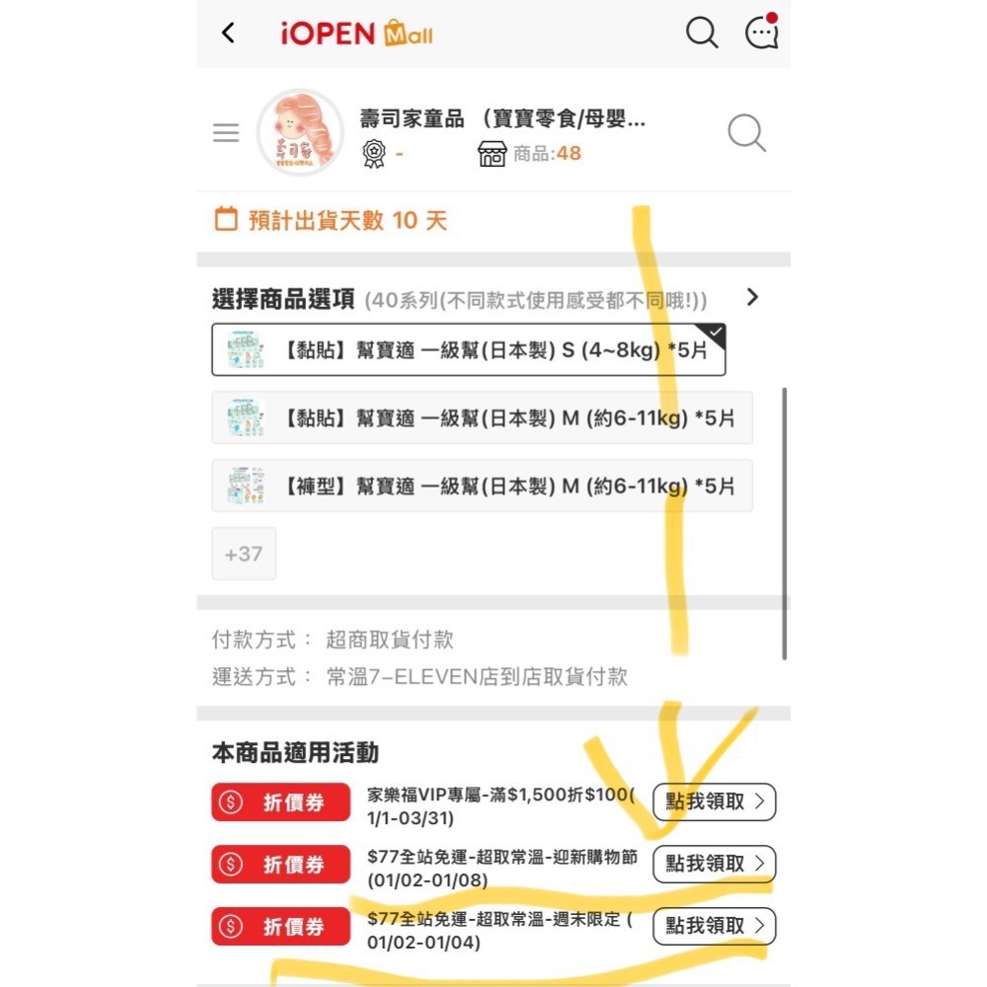Tap the storefront products icon

click(492, 154)
